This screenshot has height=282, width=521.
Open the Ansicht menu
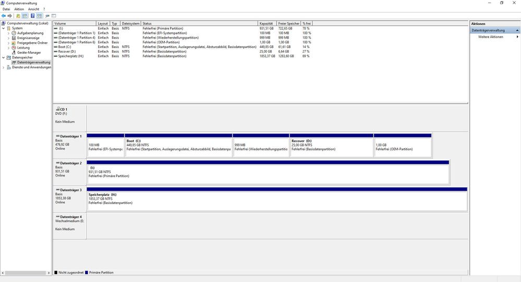click(33, 9)
